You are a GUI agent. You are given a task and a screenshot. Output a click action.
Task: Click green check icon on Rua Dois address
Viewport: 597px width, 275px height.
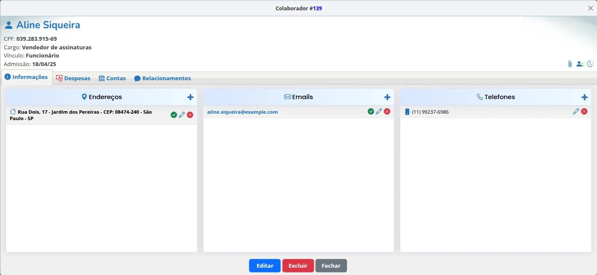(x=174, y=115)
